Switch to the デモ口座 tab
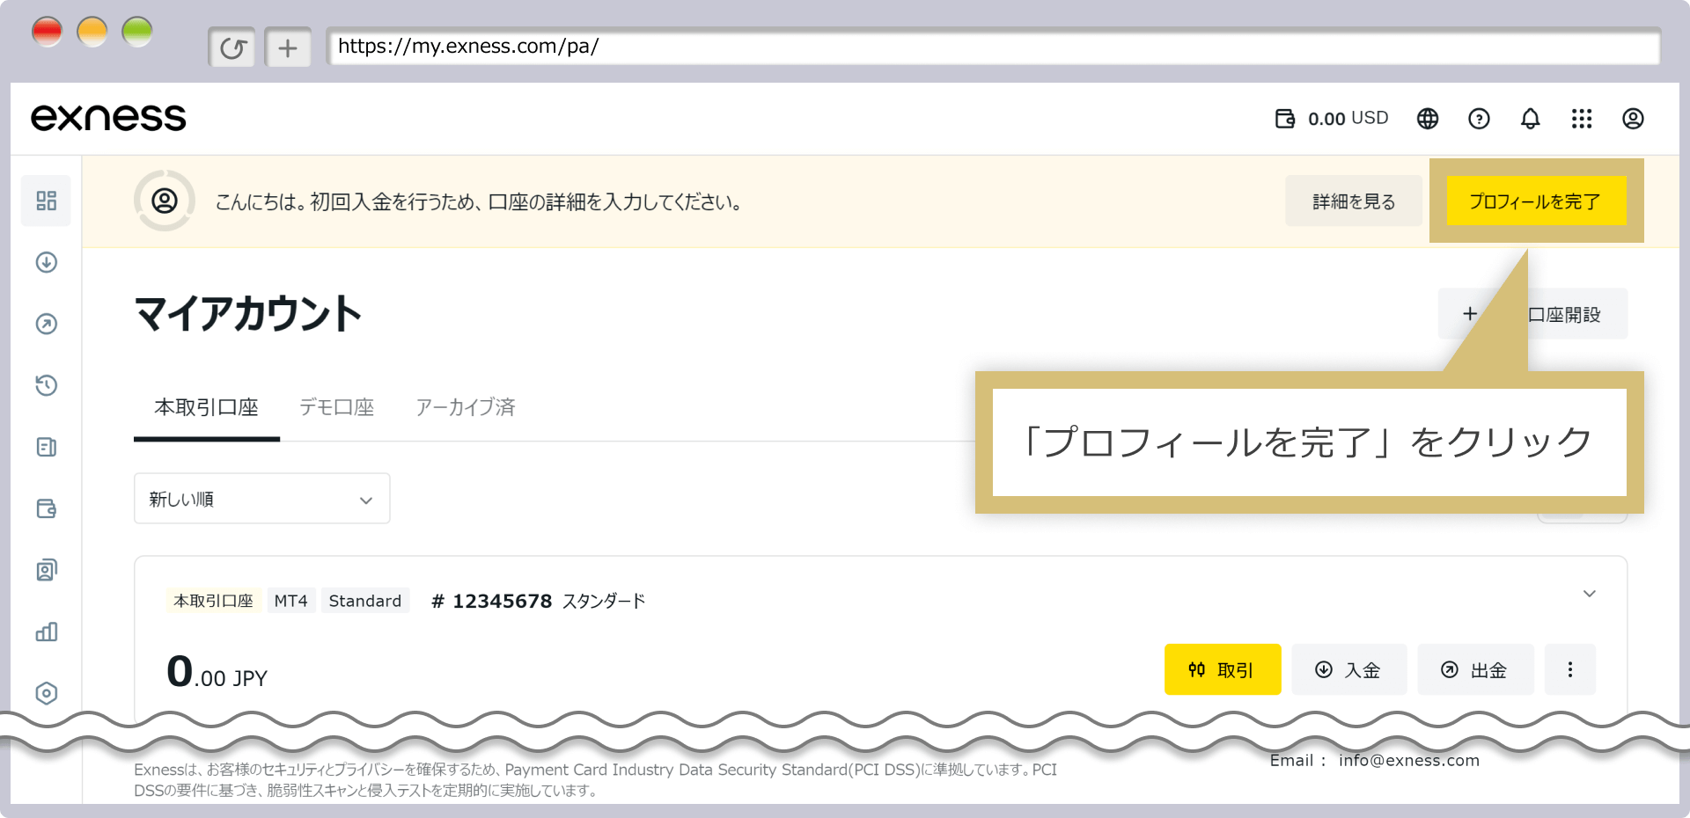1690x818 pixels. tap(336, 407)
